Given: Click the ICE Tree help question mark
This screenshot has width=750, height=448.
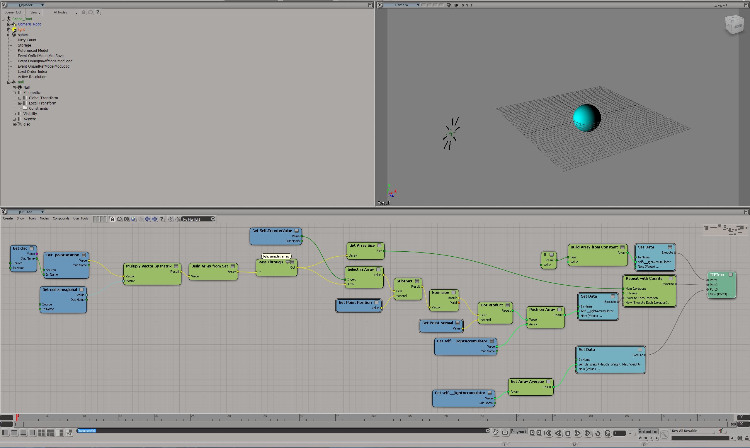Looking at the screenshot, I should click(x=162, y=219).
